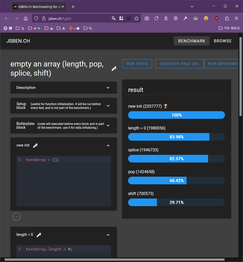Click the edit pencil next to 'length = 0'
This screenshot has width=243, height=262.
[x=39, y=235]
